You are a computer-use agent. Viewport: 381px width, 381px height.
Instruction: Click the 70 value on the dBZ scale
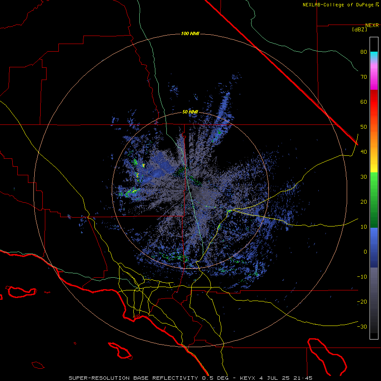click(364, 77)
